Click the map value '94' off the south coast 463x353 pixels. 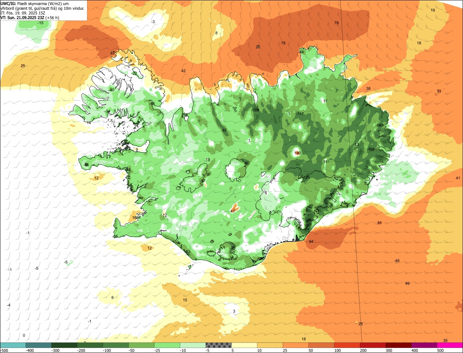(311, 241)
